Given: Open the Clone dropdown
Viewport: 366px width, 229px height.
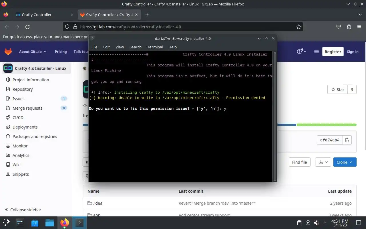Looking at the screenshot, I should pyautogui.click(x=345, y=162).
